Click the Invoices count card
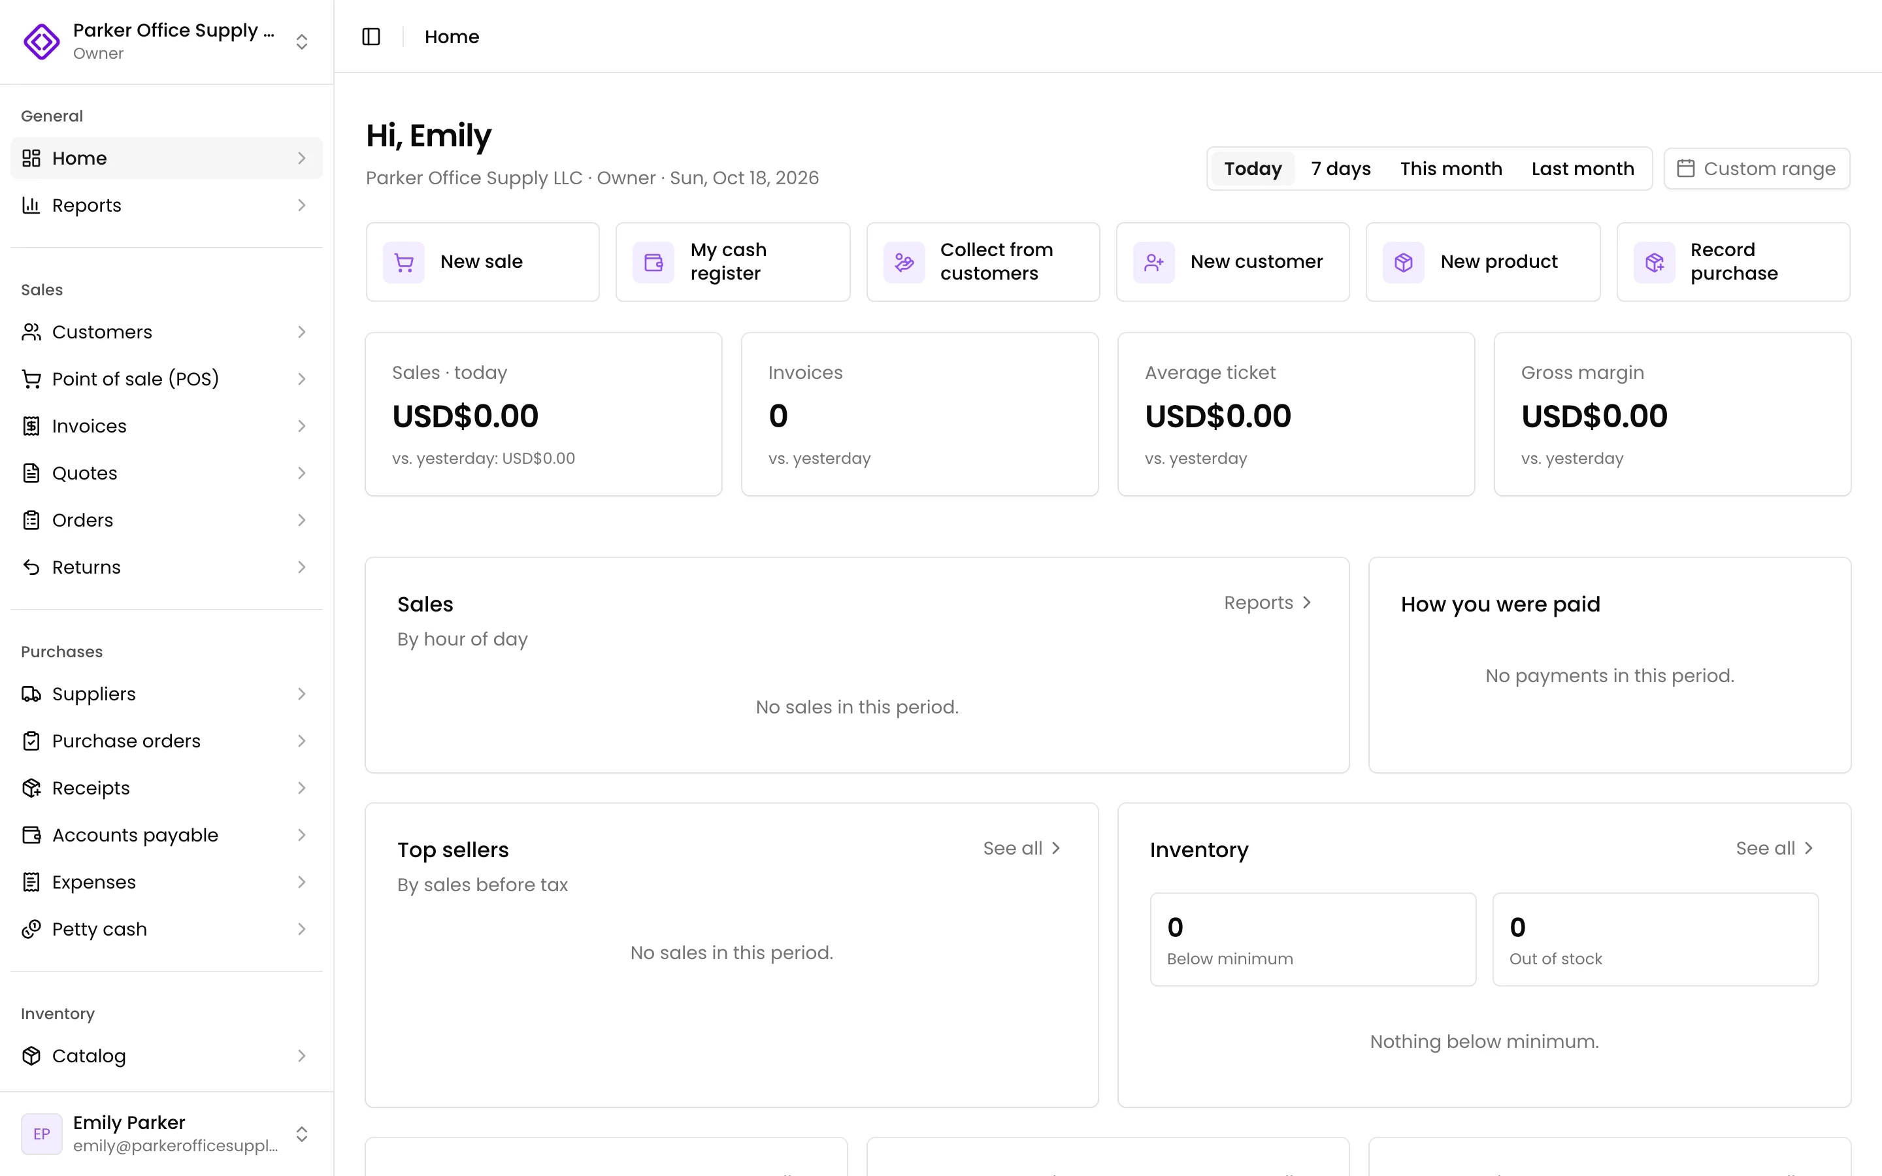Image resolution: width=1882 pixels, height=1176 pixels. tap(919, 415)
